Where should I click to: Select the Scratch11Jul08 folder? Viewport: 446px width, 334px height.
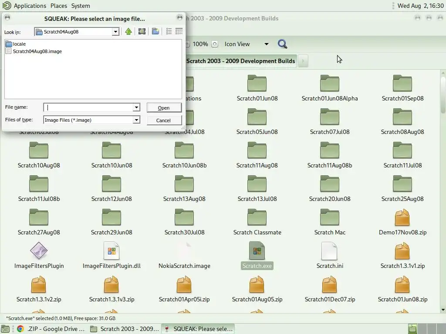pyautogui.click(x=402, y=156)
